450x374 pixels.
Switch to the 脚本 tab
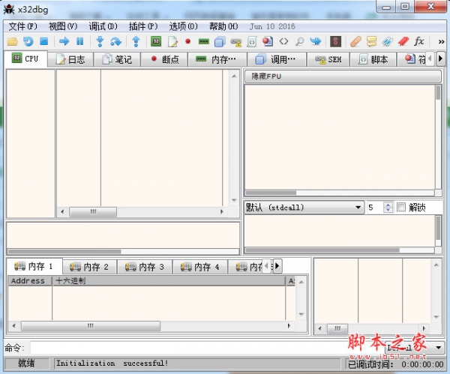(x=373, y=59)
